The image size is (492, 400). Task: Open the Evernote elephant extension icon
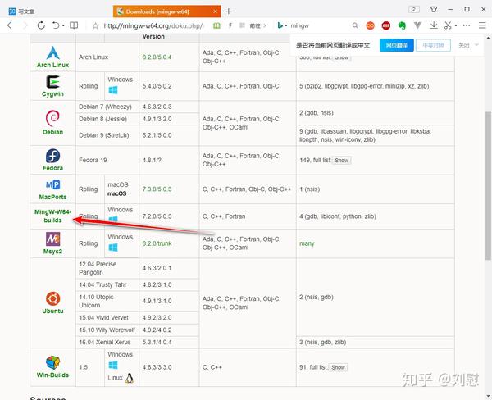pyautogui.click(x=402, y=25)
